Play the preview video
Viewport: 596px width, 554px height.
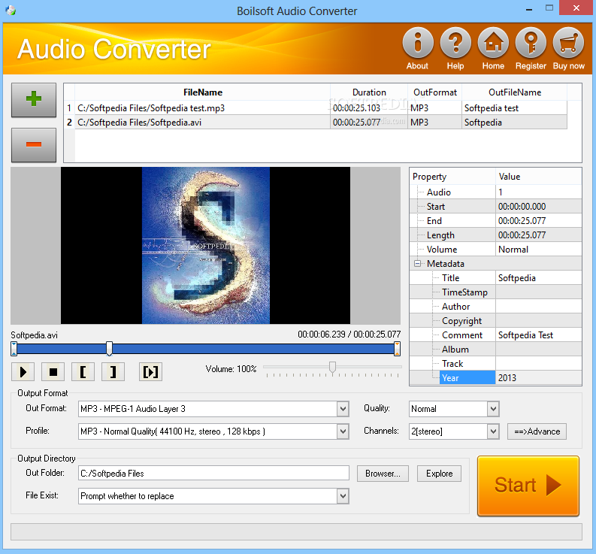pyautogui.click(x=23, y=371)
